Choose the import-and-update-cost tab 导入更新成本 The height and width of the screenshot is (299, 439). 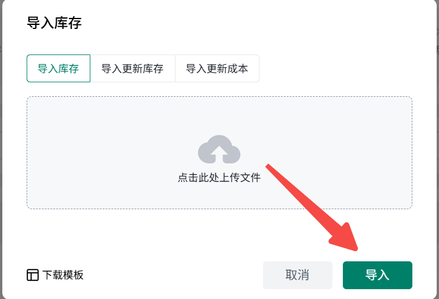click(x=217, y=68)
